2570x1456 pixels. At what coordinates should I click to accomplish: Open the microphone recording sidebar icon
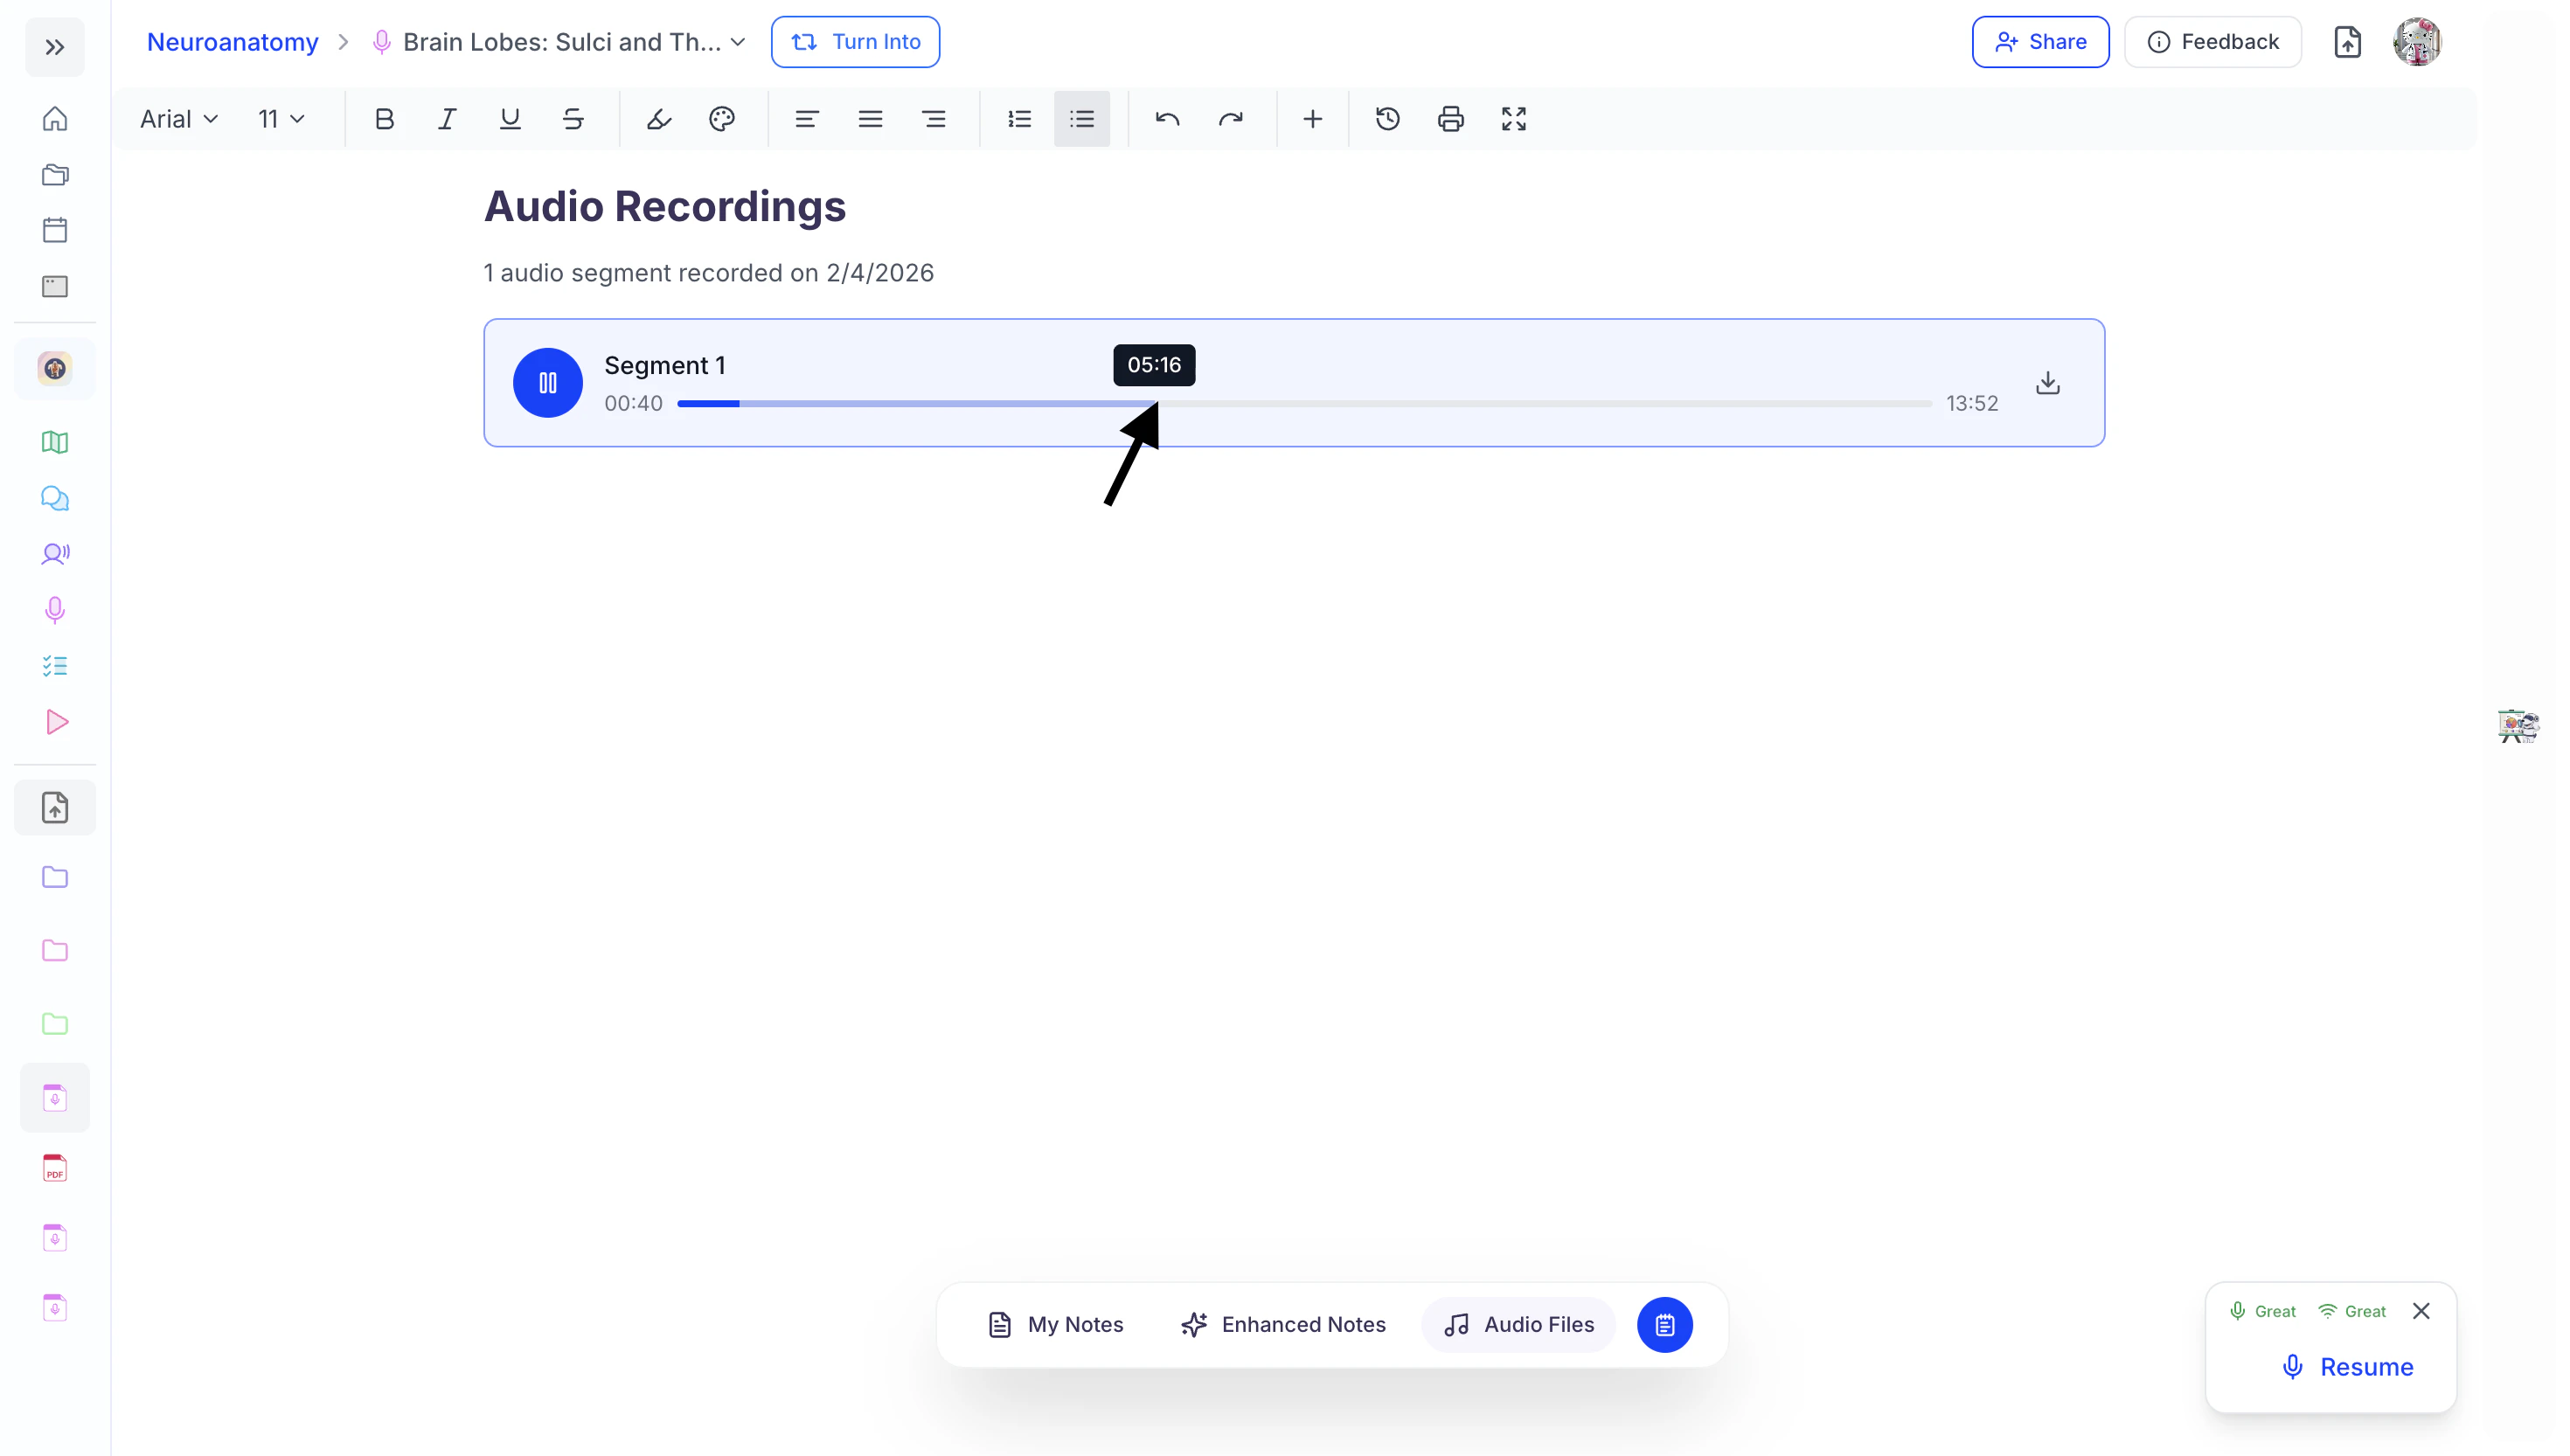(55, 609)
